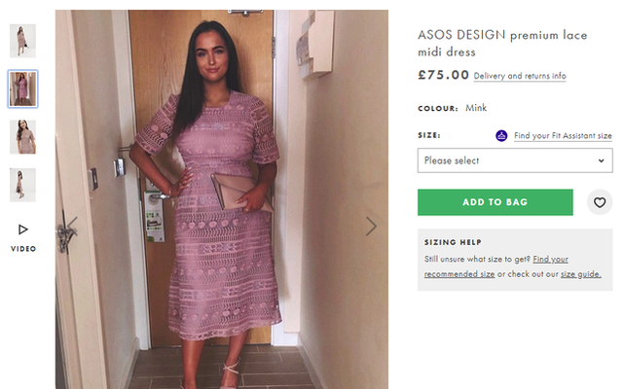This screenshot has width=623, height=389.
Task: Open the 'Please select' size dropdown
Action: point(514,160)
